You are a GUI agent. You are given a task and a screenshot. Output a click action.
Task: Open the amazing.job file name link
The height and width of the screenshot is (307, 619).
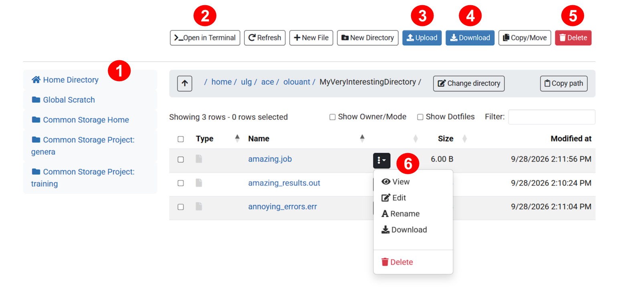click(270, 159)
